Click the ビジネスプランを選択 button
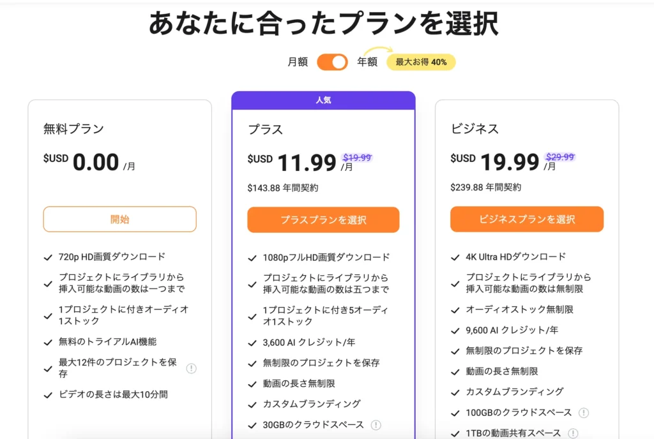The image size is (654, 439). pyautogui.click(x=527, y=219)
